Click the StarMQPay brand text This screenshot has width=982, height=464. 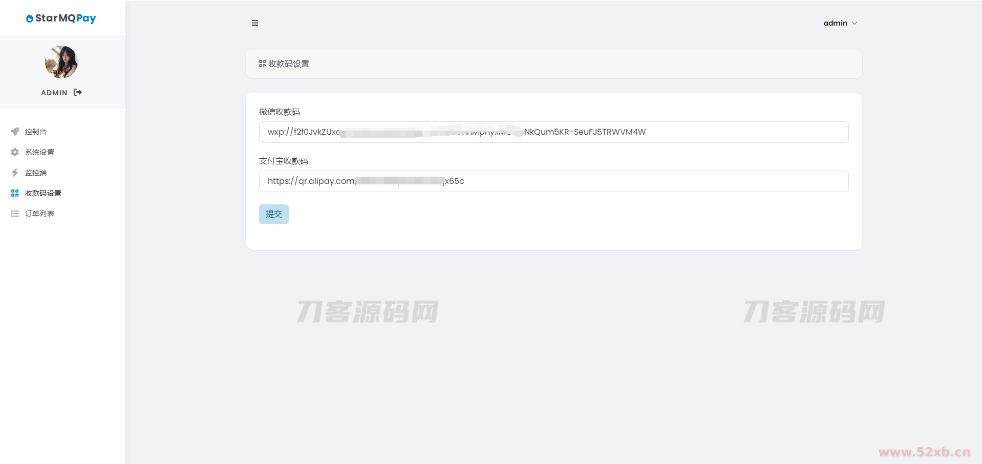[66, 18]
